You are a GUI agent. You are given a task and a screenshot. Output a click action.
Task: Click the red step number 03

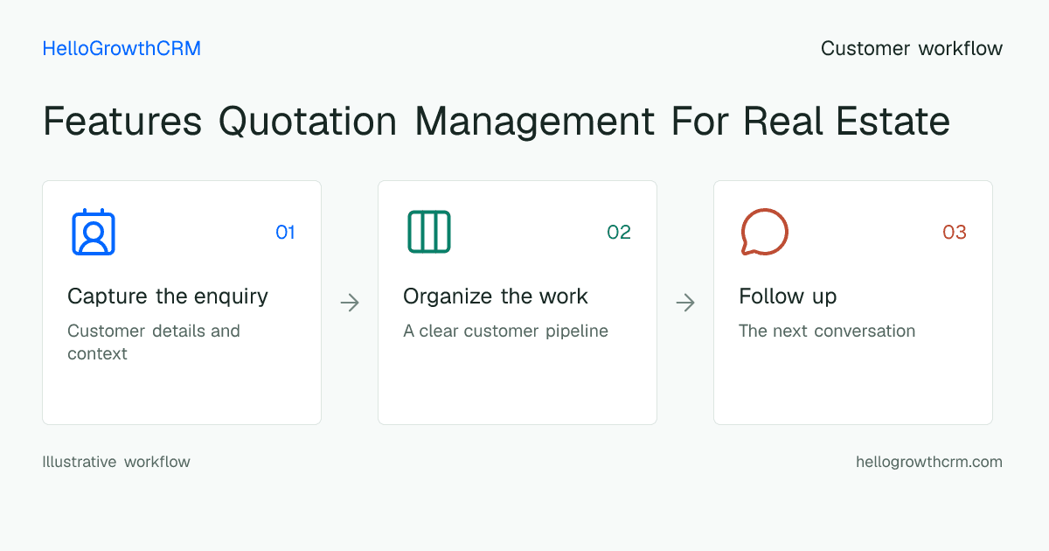pos(955,233)
